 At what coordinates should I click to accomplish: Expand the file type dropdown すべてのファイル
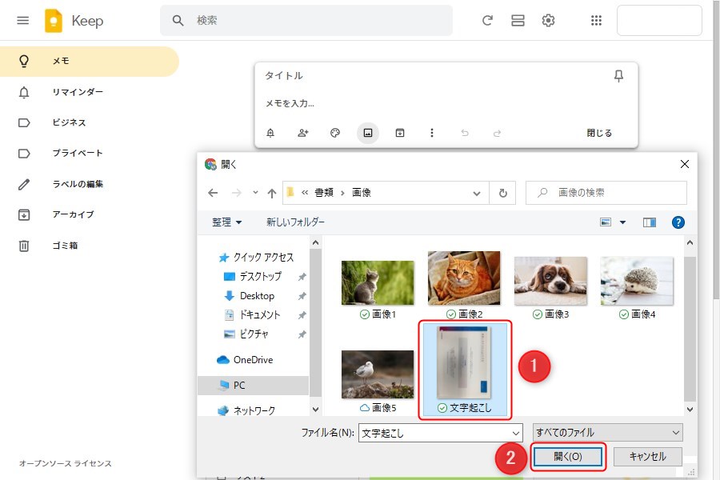pyautogui.click(x=607, y=433)
